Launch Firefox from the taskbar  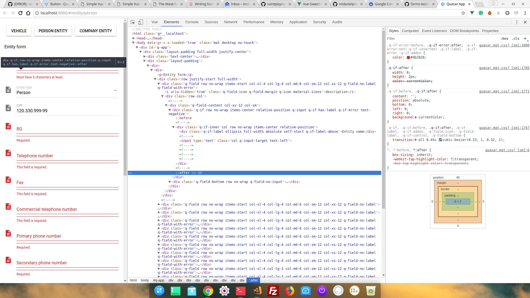coord(290,291)
